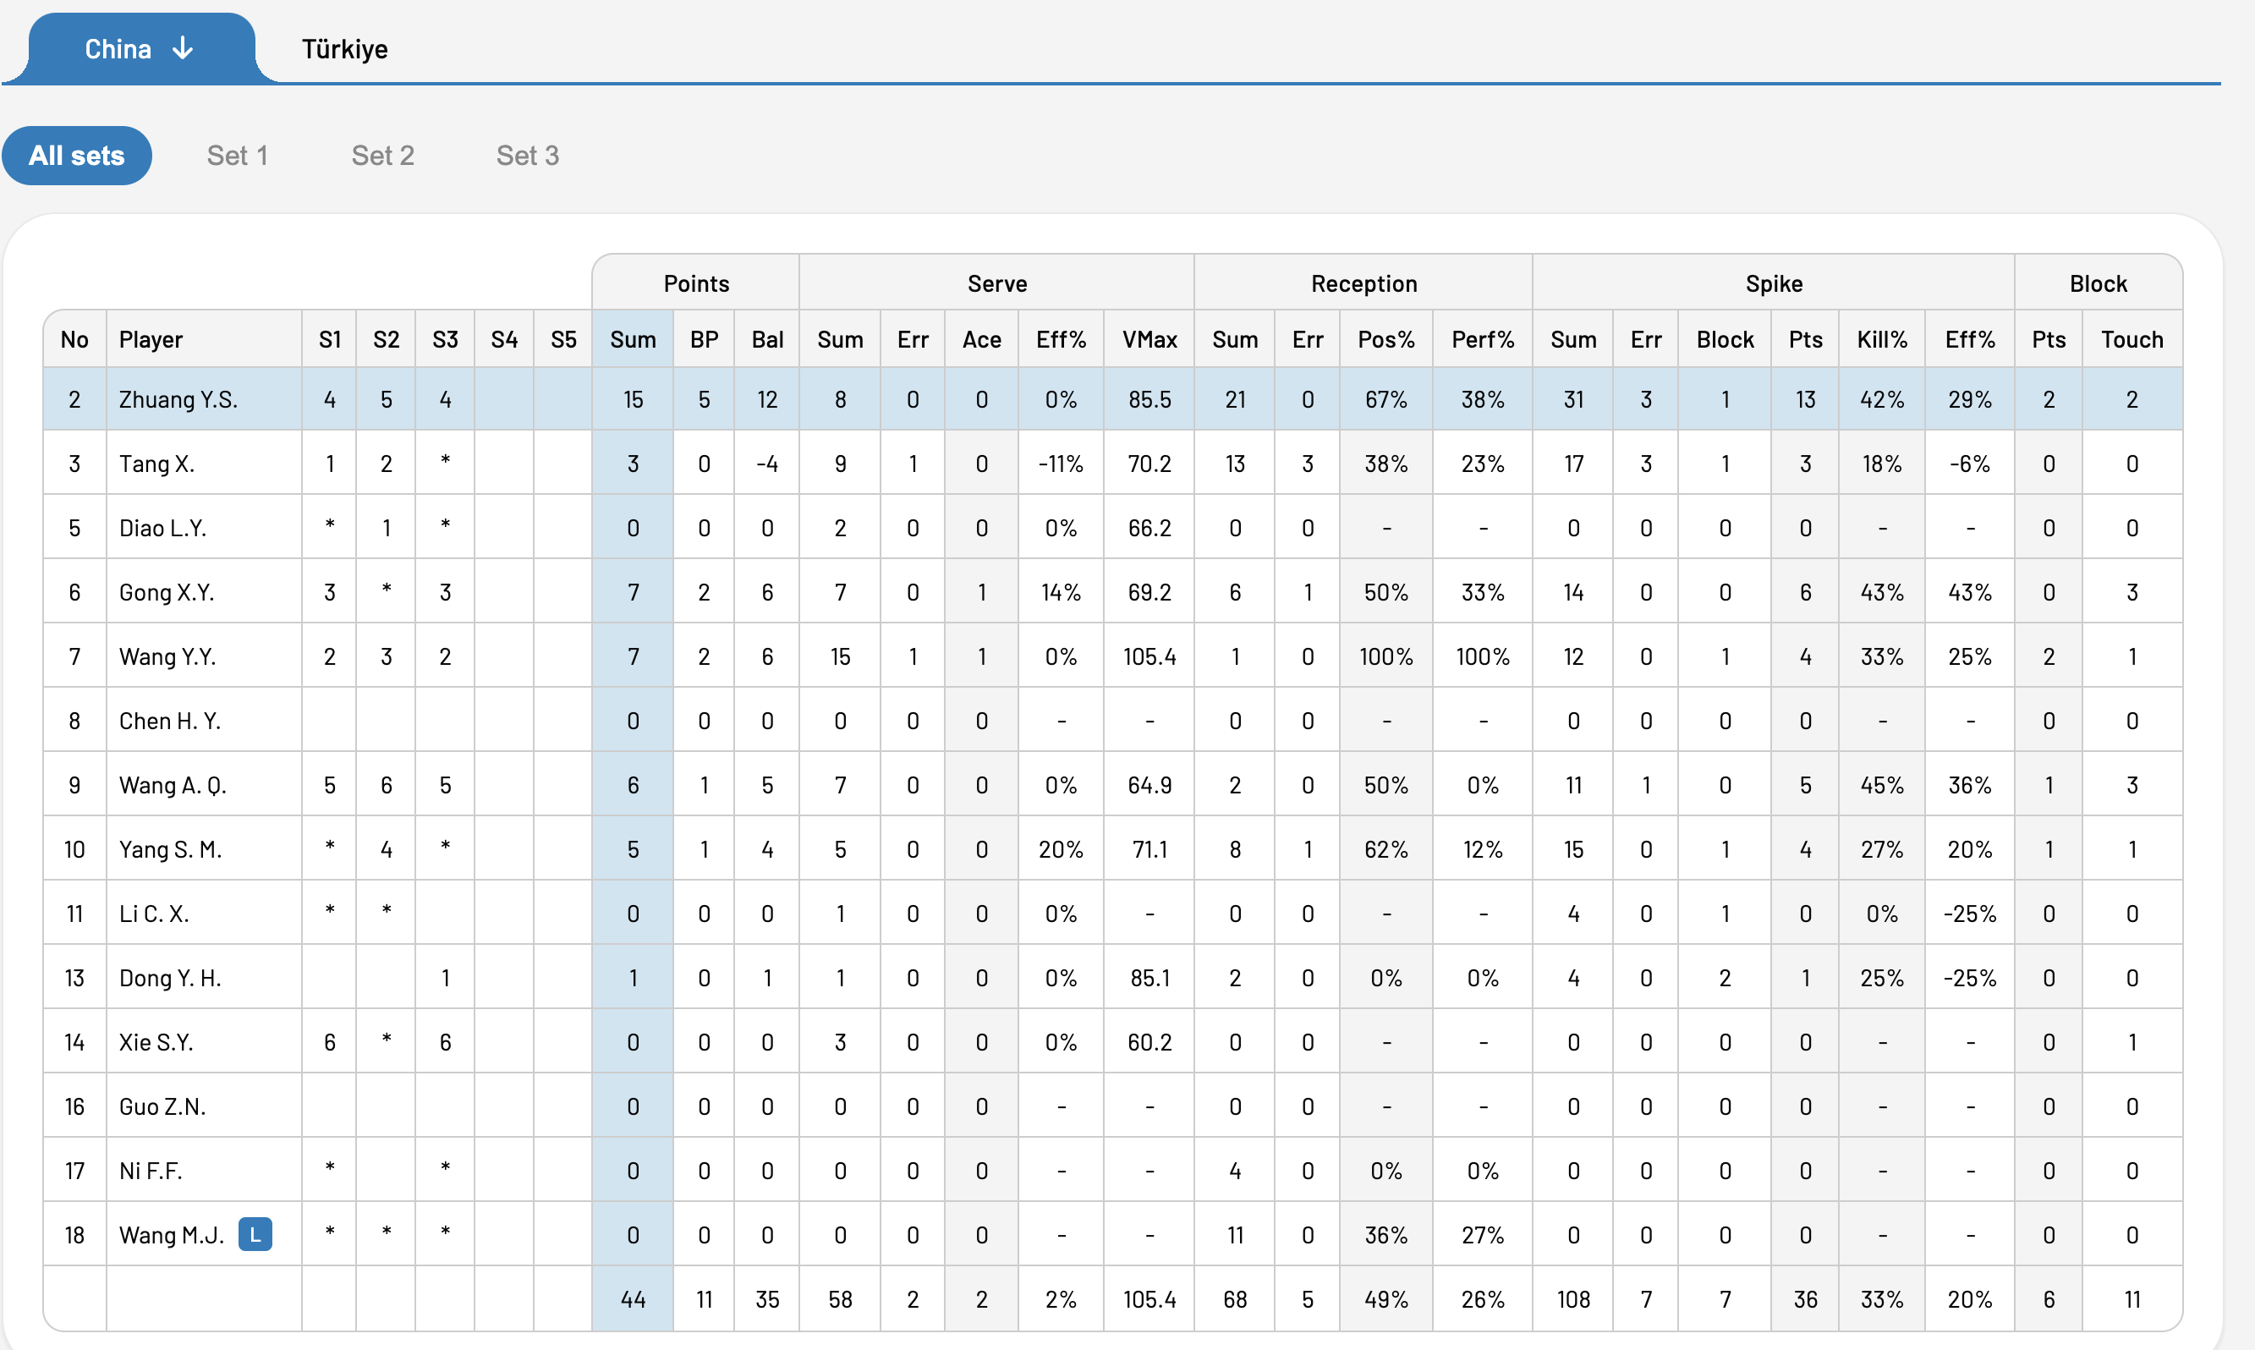Click the Block group header
Viewport: 2255px width, 1350px height.
coord(2099,284)
